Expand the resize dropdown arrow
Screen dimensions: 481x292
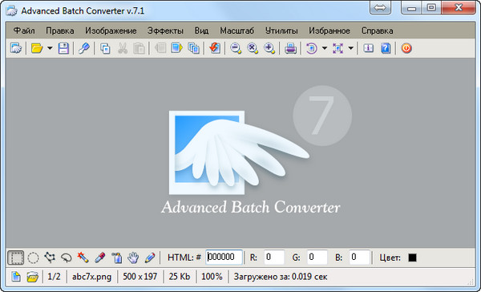(351, 48)
